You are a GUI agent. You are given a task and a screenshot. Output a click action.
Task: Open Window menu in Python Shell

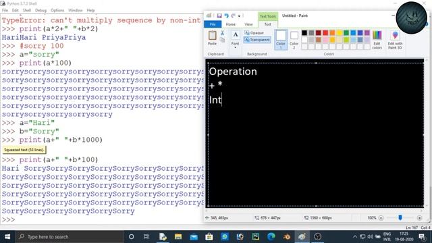click(x=75, y=10)
